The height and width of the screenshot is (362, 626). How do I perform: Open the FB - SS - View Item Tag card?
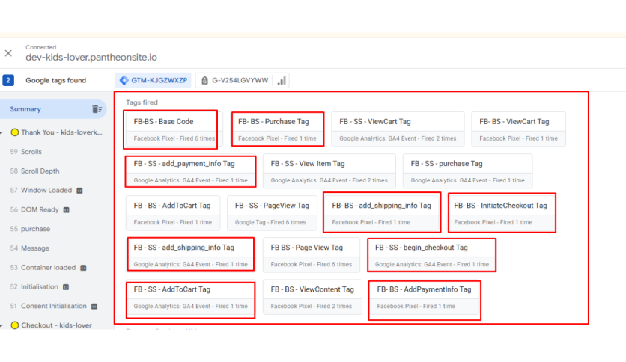point(329,171)
